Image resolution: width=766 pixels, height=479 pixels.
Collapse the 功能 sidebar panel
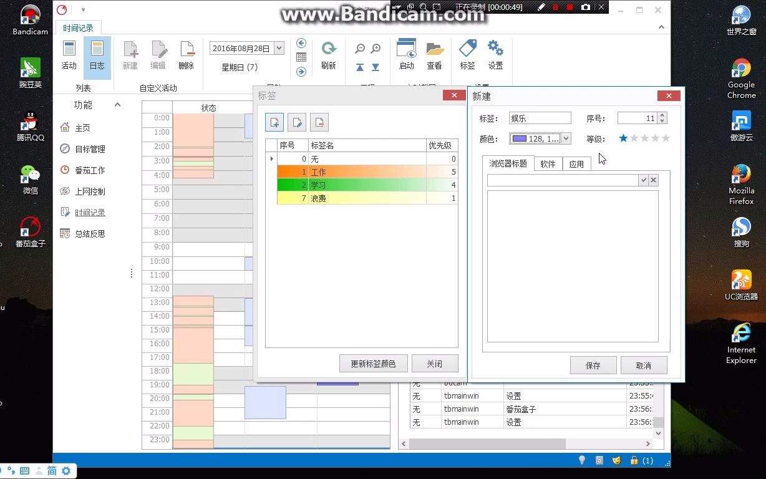tap(117, 105)
